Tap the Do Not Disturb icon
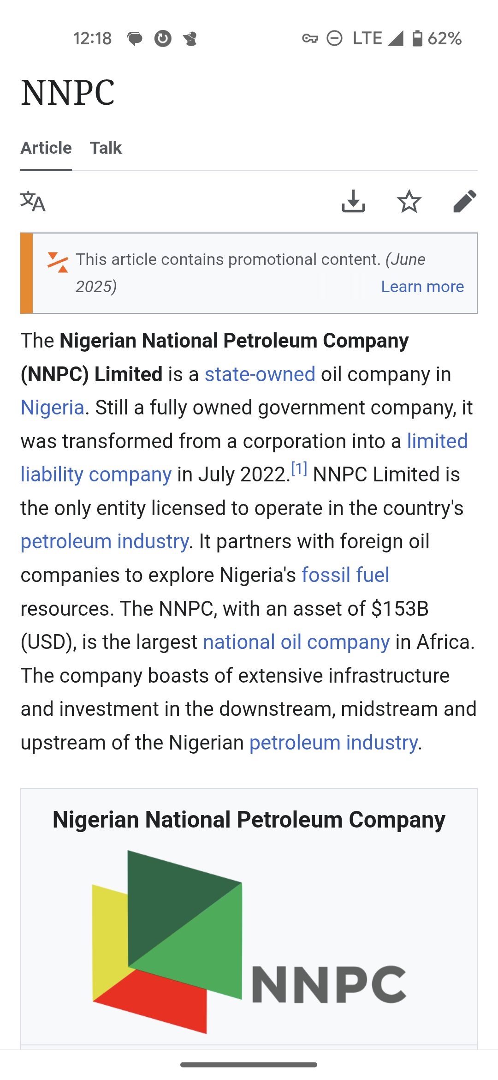Screen dimensions: 498x1080 [x=334, y=38]
